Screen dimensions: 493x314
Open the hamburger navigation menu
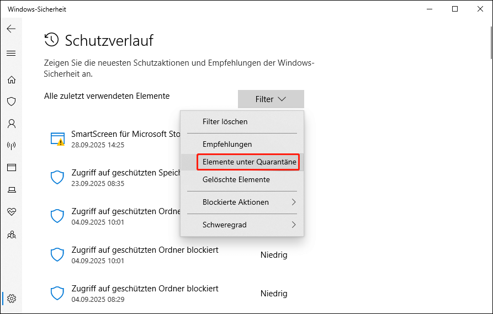tap(11, 54)
